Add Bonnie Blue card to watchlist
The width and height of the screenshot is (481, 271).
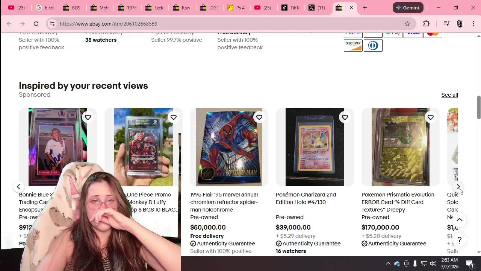(88, 117)
